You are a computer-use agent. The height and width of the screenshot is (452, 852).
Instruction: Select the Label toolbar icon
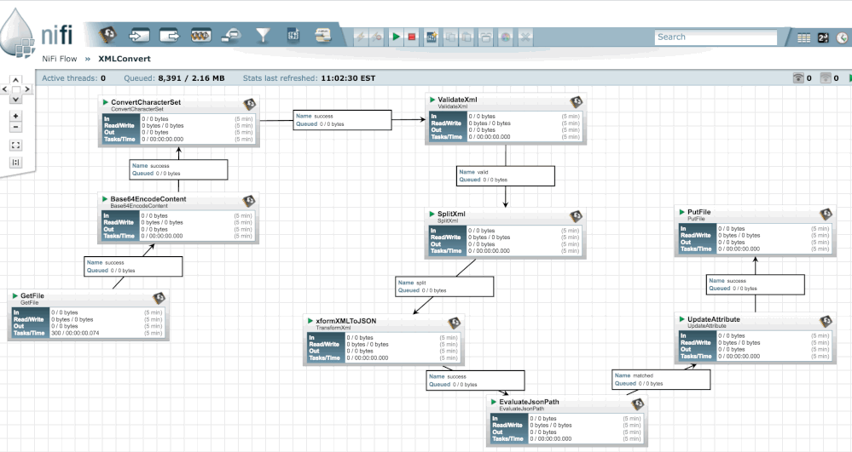323,36
